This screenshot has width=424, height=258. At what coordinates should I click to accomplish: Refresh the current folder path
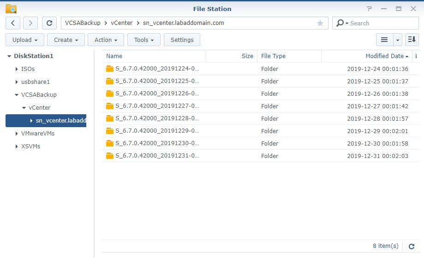49,23
